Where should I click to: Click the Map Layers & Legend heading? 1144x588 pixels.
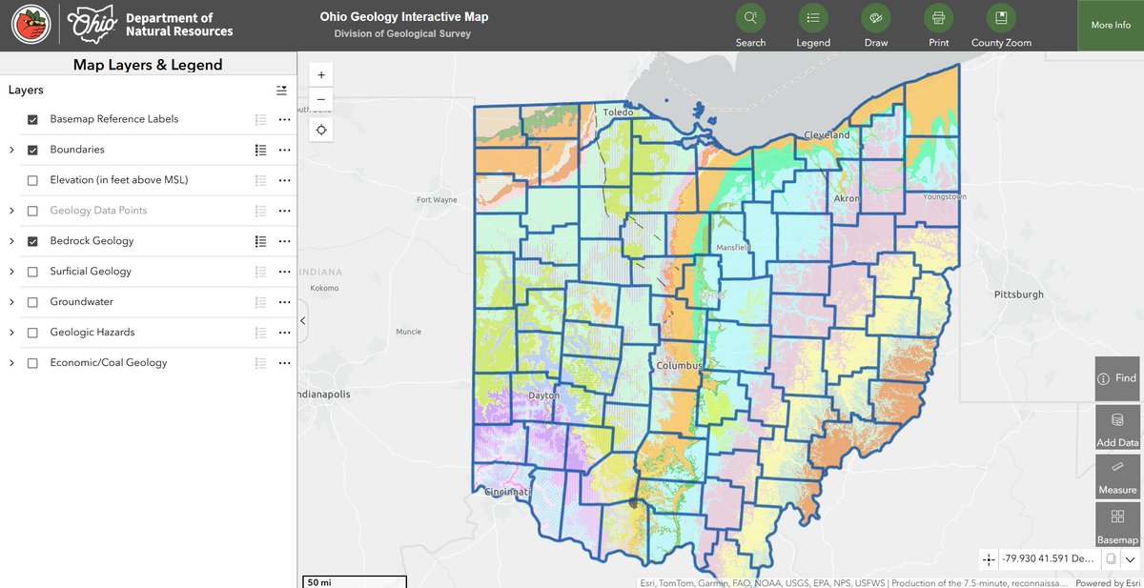148,65
